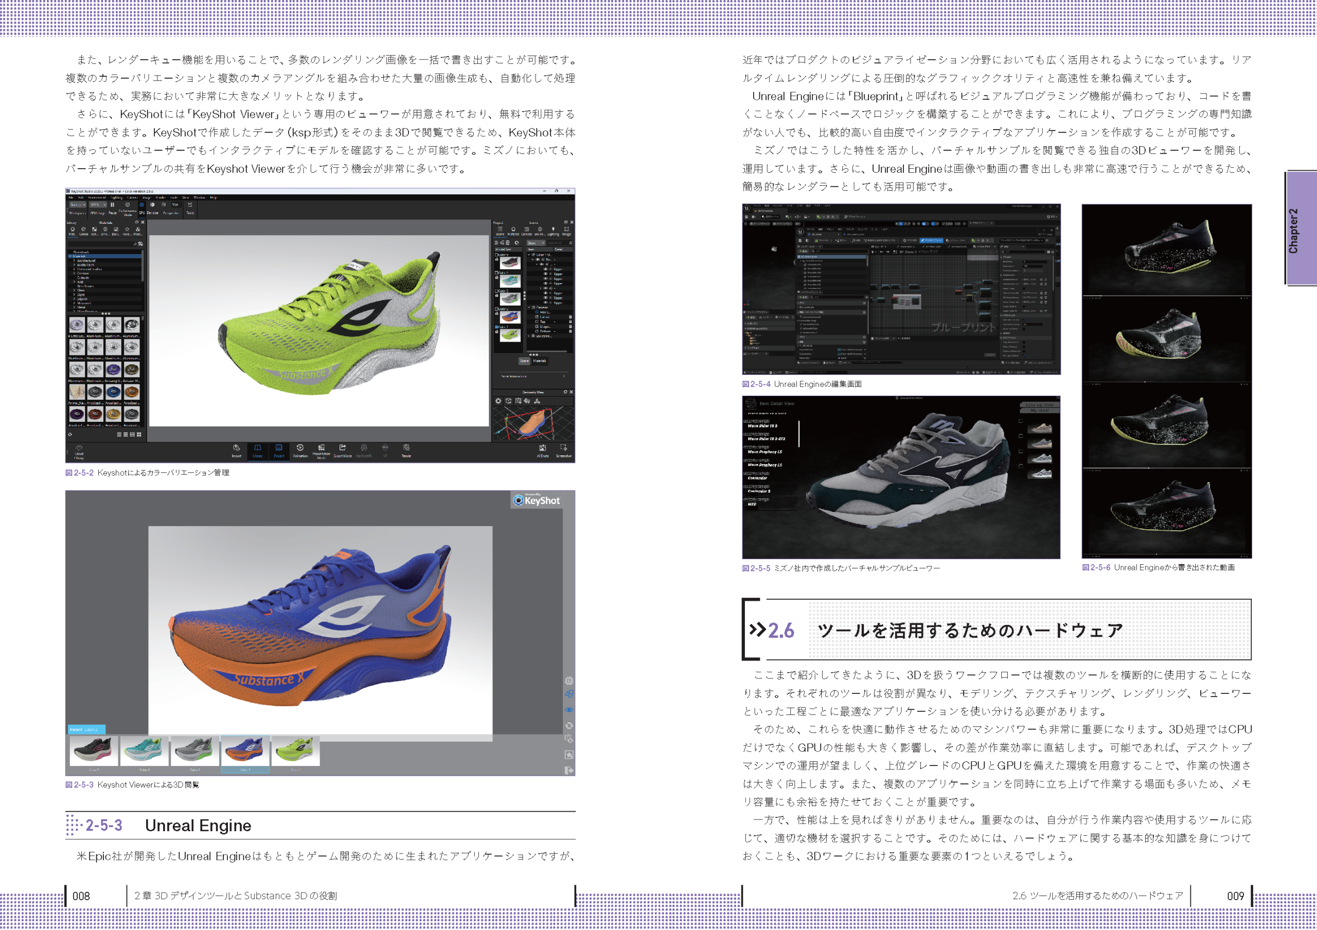Check the Color 3 model set checkbox
The width and height of the screenshot is (1317, 930).
496,291
